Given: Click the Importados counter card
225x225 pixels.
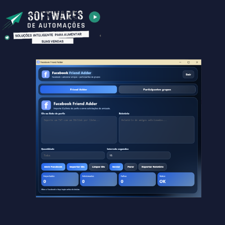Looking at the screenshot, I should pyautogui.click(x=60, y=179).
